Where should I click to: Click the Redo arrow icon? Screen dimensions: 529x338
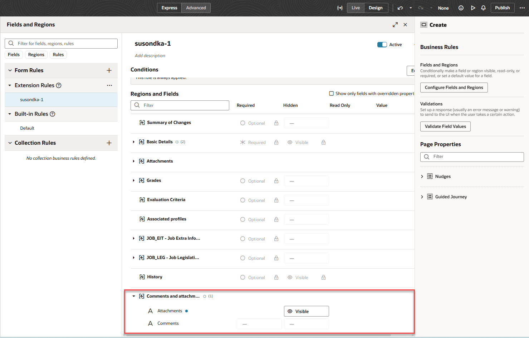click(x=421, y=8)
